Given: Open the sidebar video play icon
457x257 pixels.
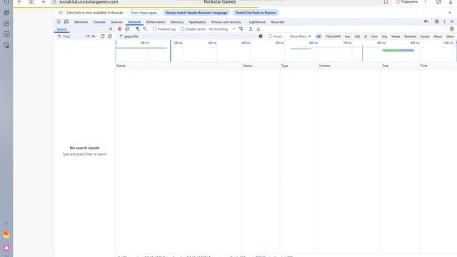Looking at the screenshot, I should click(x=6, y=24).
